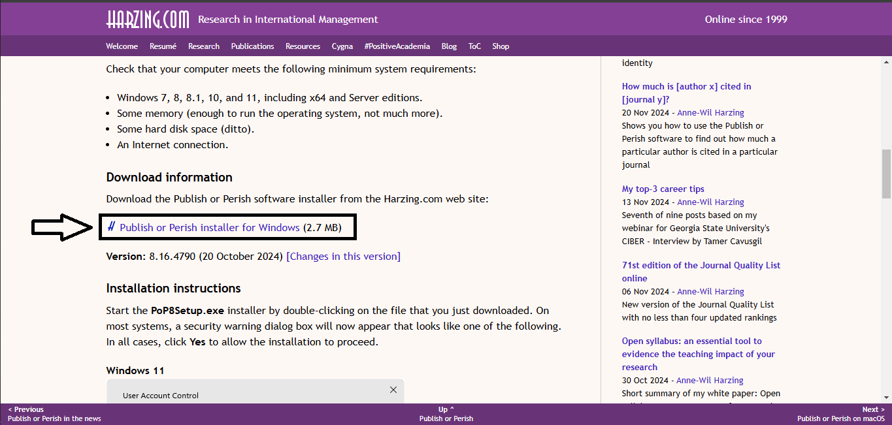
Task: Open the Shop menu item
Action: click(501, 46)
